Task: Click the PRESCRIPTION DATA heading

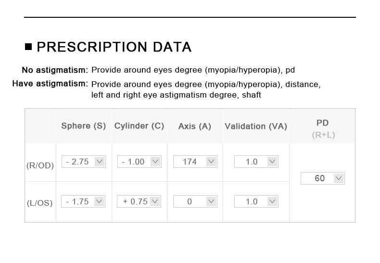Action: pos(114,47)
